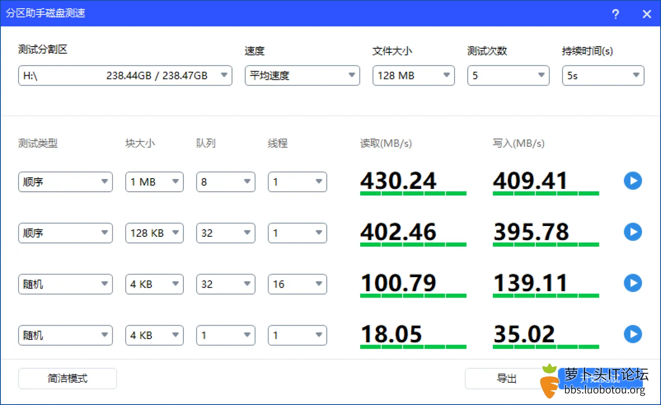Expand the 平均速度 speed dropdown
Screen dimensions: 661x405
pos(302,76)
